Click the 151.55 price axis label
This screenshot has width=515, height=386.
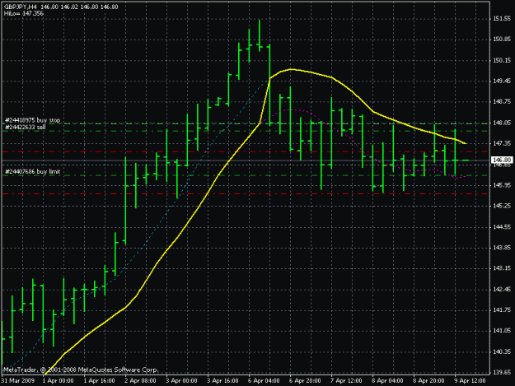[502, 19]
